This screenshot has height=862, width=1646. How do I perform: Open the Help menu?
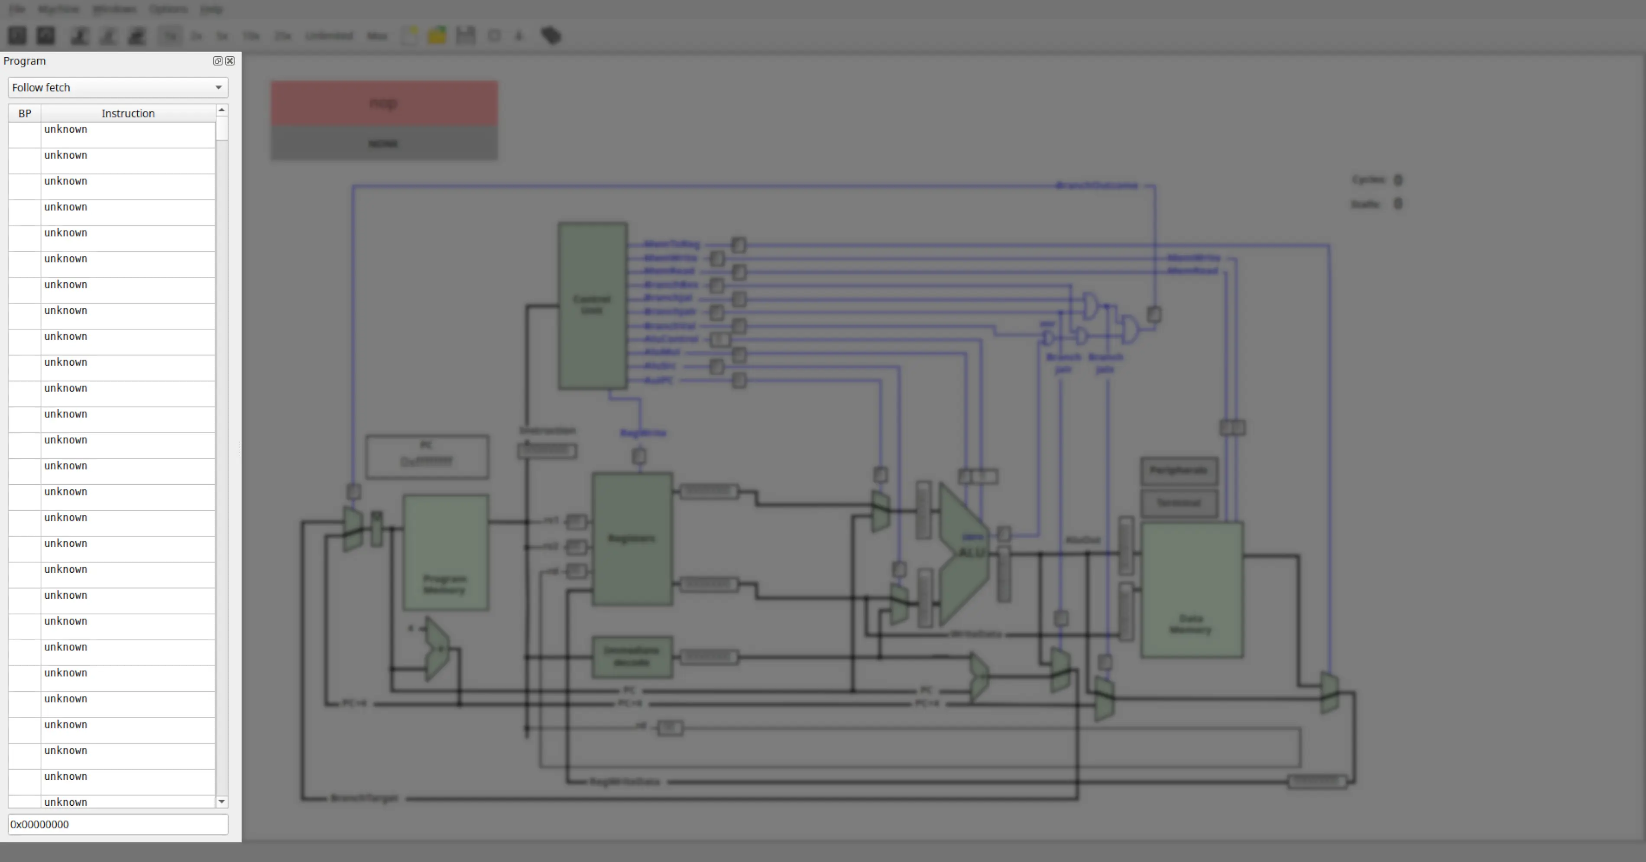(x=211, y=9)
